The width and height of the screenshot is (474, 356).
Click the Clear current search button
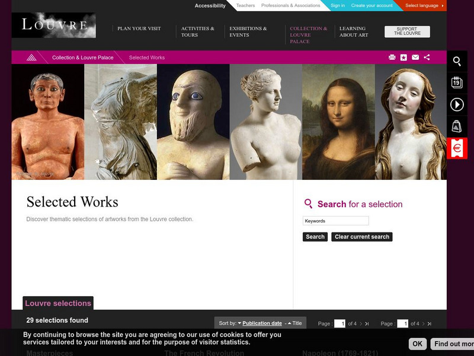(x=361, y=237)
